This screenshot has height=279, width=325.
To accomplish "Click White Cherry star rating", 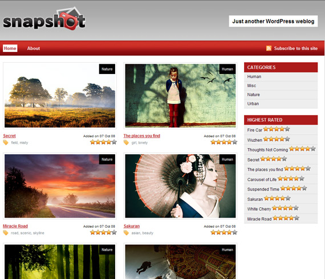I will click(285, 208).
